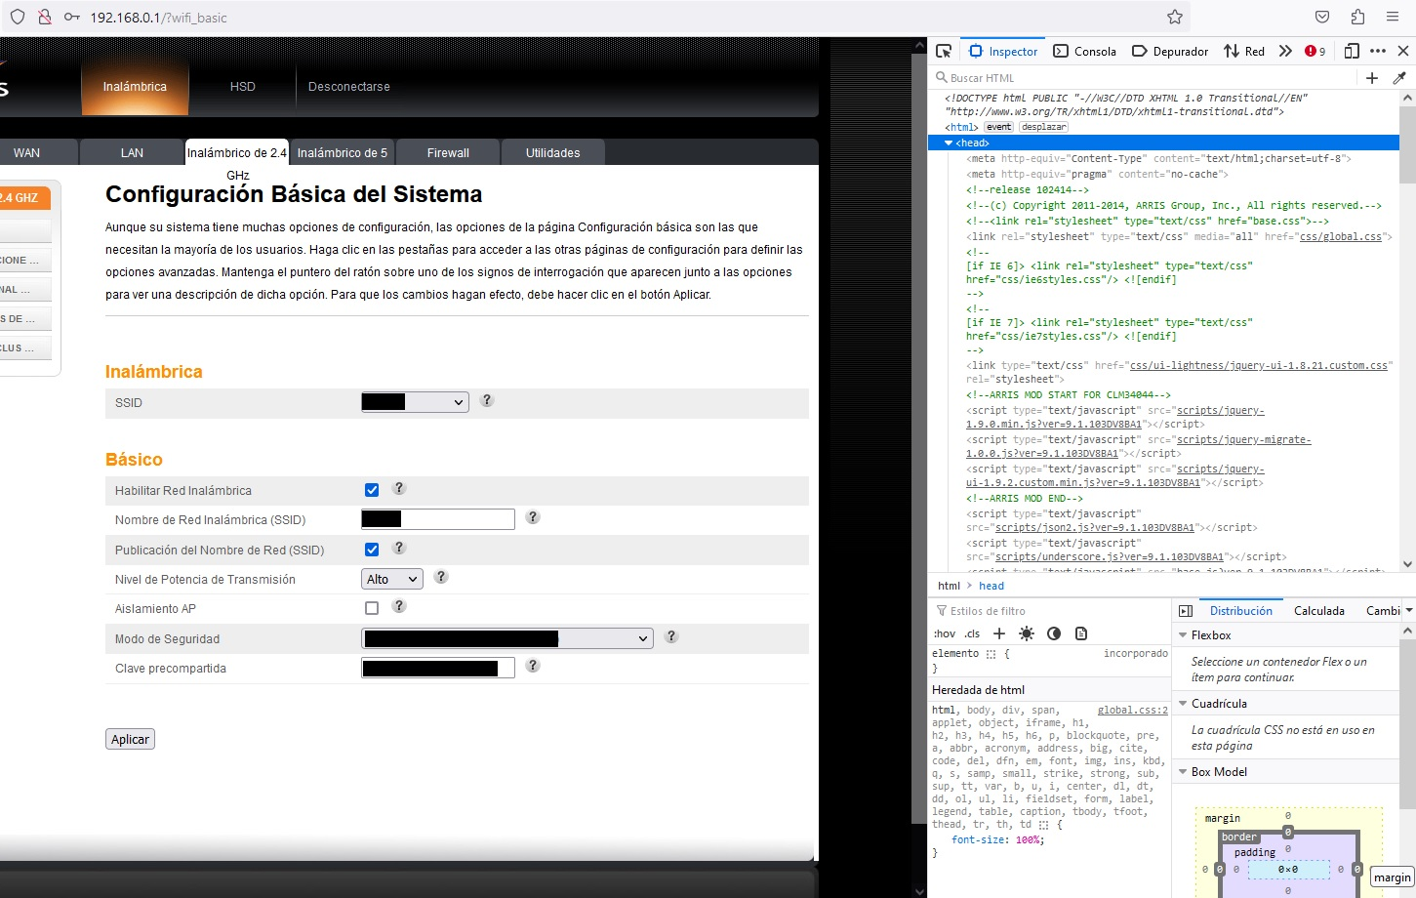
Task: Click the Aplicar button
Action: [130, 739]
